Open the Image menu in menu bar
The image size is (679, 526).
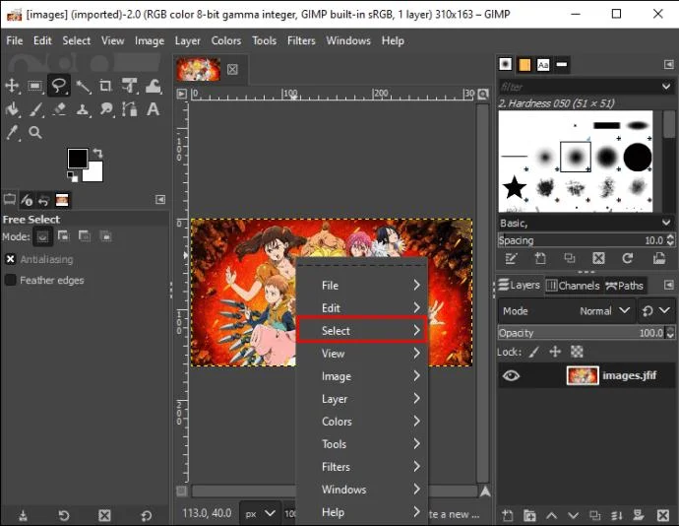pos(150,40)
